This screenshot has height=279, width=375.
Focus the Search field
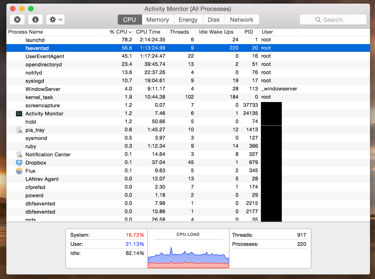(333, 20)
